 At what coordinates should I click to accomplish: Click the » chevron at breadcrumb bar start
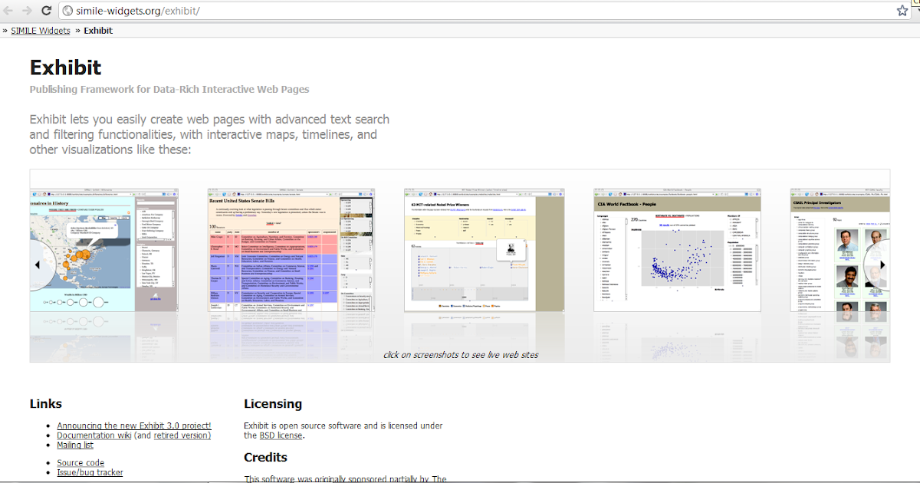tap(6, 30)
